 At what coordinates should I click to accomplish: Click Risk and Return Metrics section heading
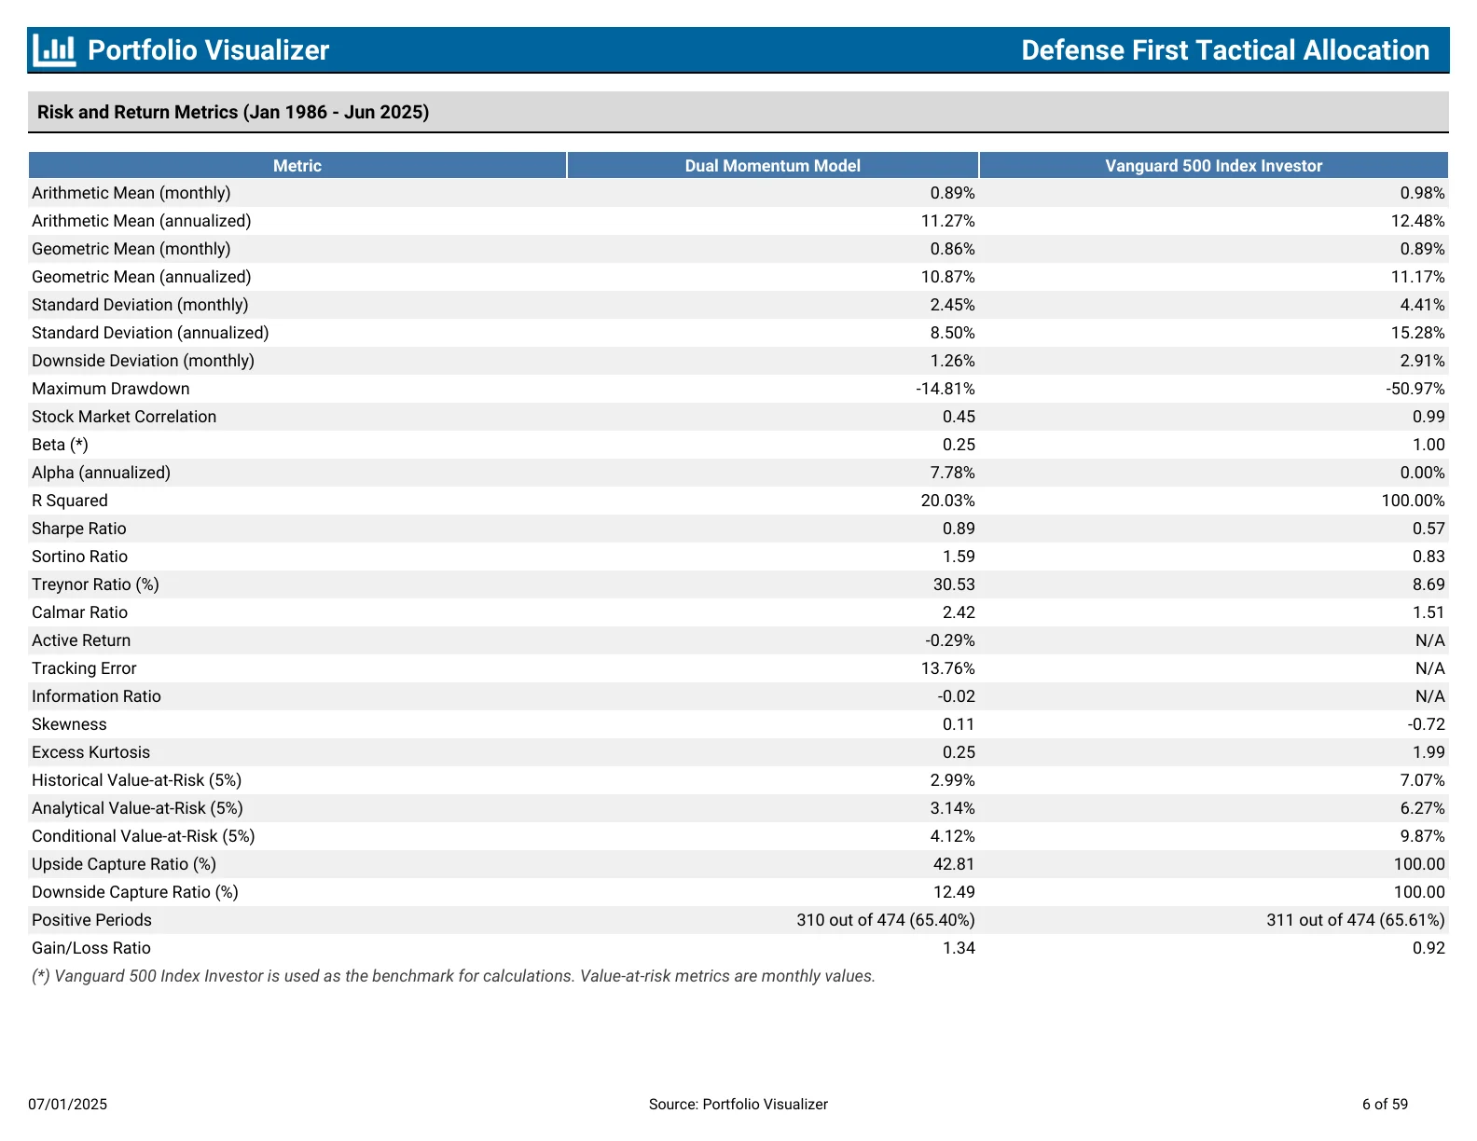[233, 112]
